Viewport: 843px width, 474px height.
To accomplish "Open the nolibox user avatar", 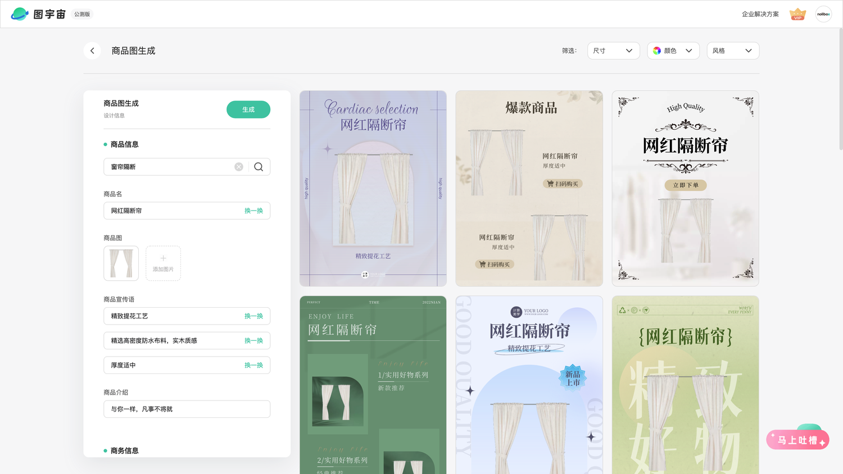I will pos(823,14).
